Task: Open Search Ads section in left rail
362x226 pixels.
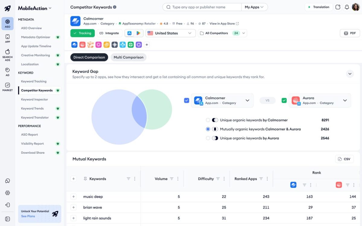Action: click(8, 55)
